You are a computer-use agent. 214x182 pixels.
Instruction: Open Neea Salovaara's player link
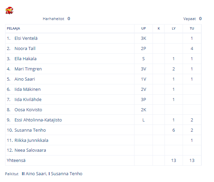(30, 150)
